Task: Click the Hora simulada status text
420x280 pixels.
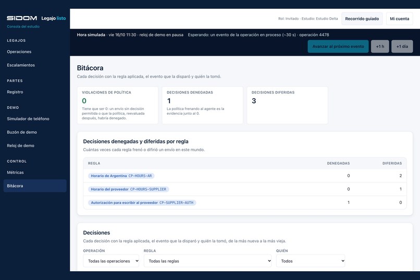Action: (130, 35)
